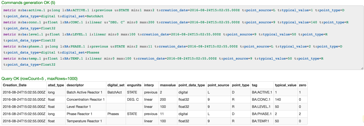
Task: Click the point_data_type column header
Action: tap(192, 85)
